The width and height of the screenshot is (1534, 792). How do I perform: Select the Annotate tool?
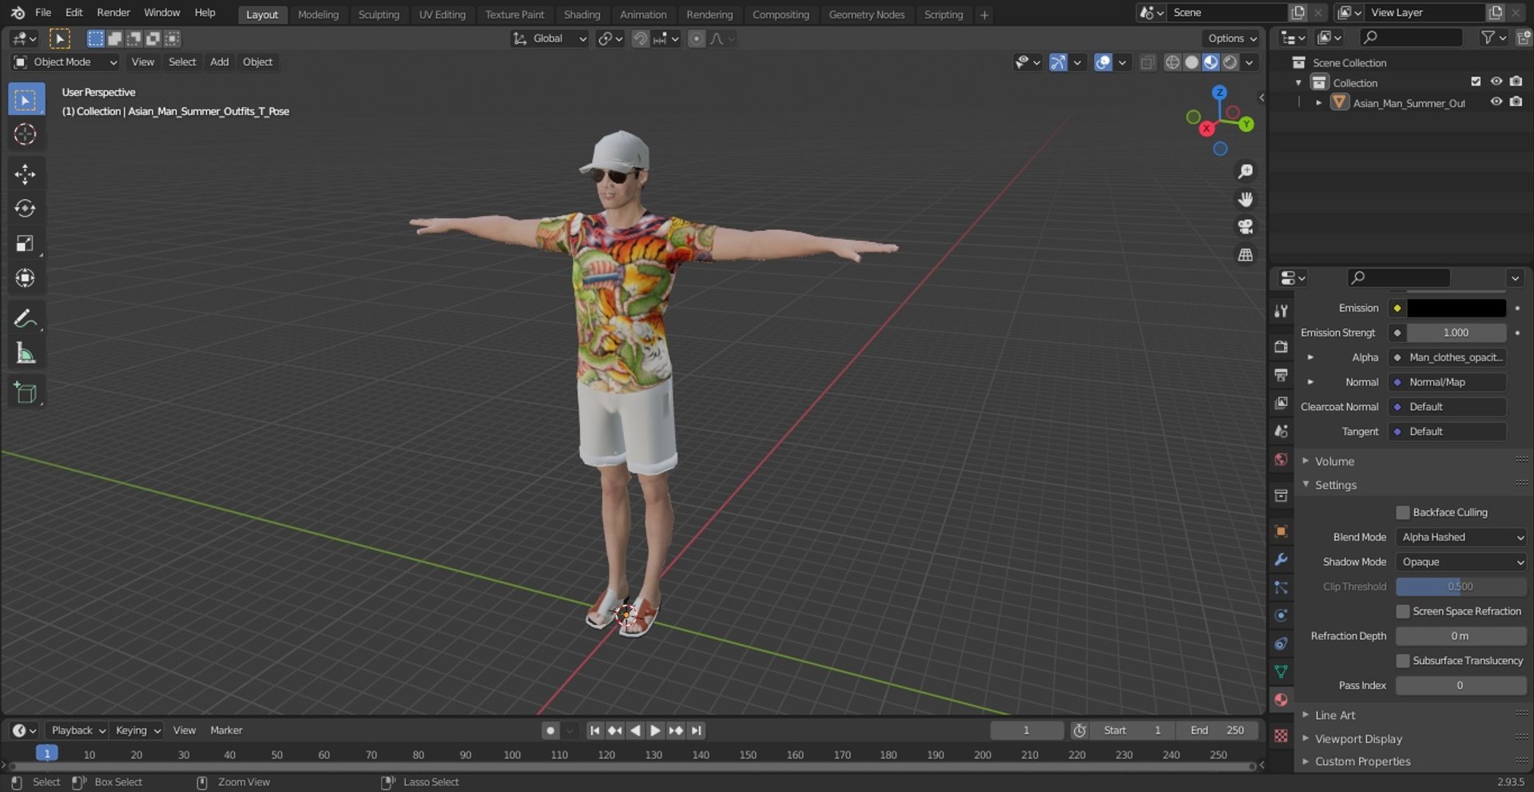(x=26, y=318)
